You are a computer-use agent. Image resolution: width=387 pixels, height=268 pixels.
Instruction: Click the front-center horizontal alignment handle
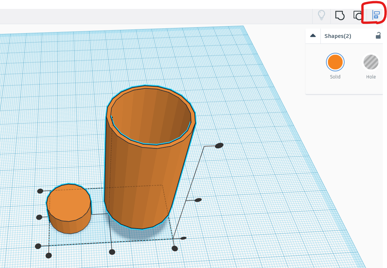[x=112, y=252]
